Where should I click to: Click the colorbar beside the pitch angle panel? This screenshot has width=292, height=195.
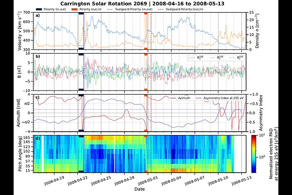[x=254, y=154]
